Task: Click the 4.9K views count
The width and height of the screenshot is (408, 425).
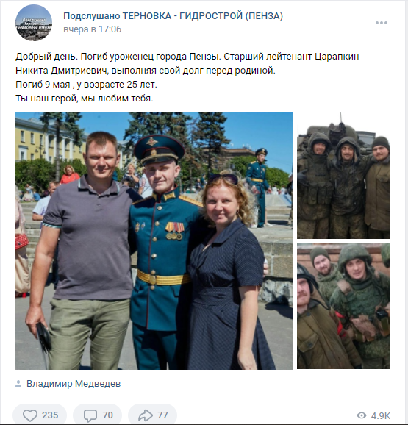Action: (381, 415)
